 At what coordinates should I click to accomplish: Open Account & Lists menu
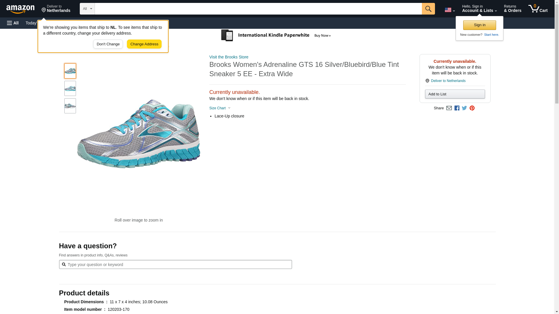click(479, 9)
